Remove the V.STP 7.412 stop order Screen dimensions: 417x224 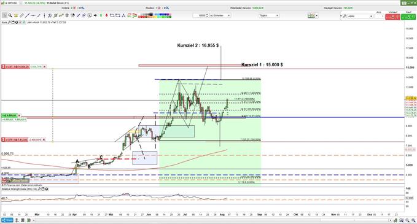click(x=44, y=139)
